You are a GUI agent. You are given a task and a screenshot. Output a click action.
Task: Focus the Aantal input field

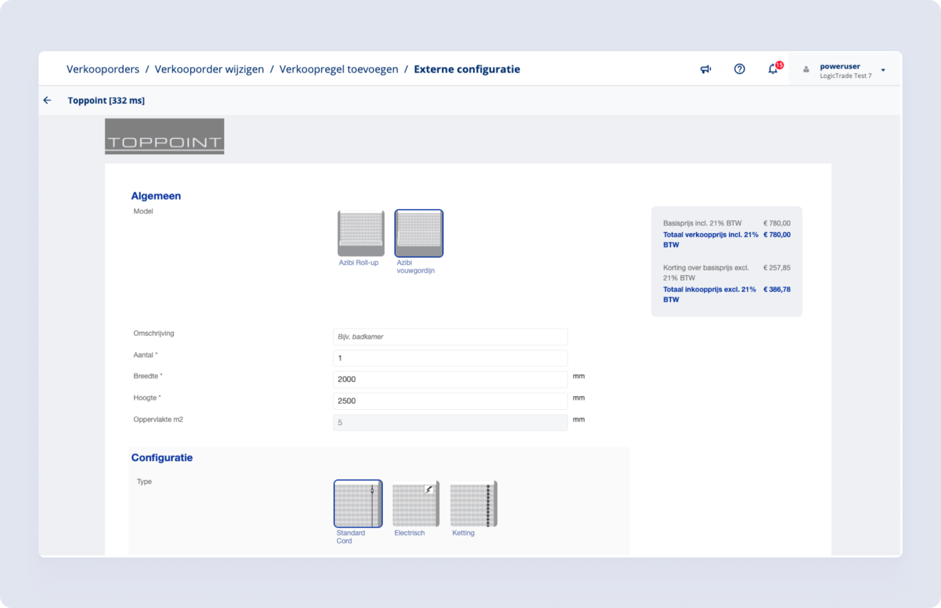pos(450,358)
